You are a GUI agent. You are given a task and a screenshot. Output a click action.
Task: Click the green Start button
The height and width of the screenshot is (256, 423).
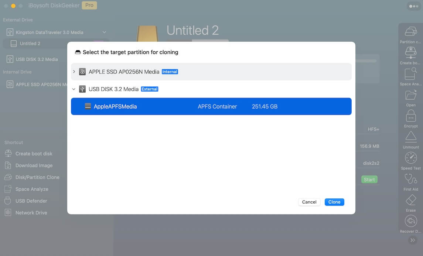369,180
